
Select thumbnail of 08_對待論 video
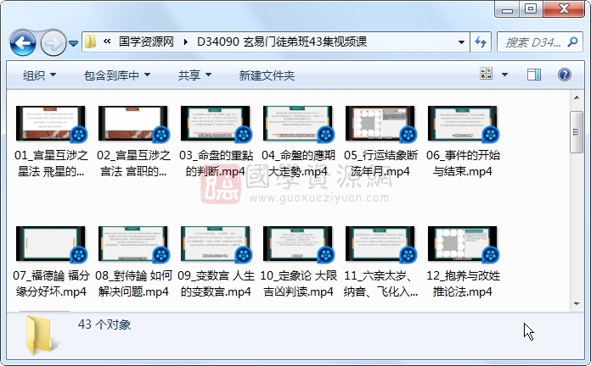coord(133,244)
